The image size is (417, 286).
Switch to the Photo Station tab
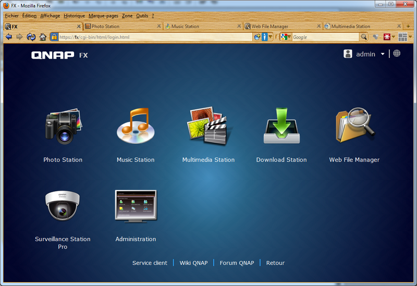pyautogui.click(x=123, y=27)
